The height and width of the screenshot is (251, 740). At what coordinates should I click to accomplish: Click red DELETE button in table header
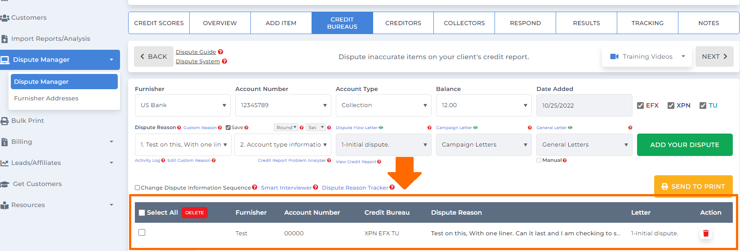pyautogui.click(x=195, y=213)
